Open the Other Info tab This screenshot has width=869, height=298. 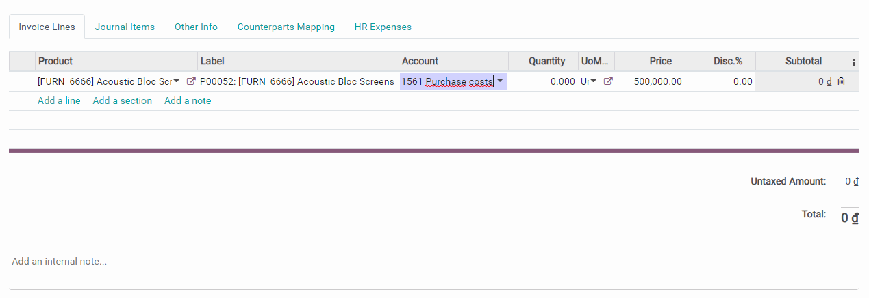pyautogui.click(x=196, y=27)
